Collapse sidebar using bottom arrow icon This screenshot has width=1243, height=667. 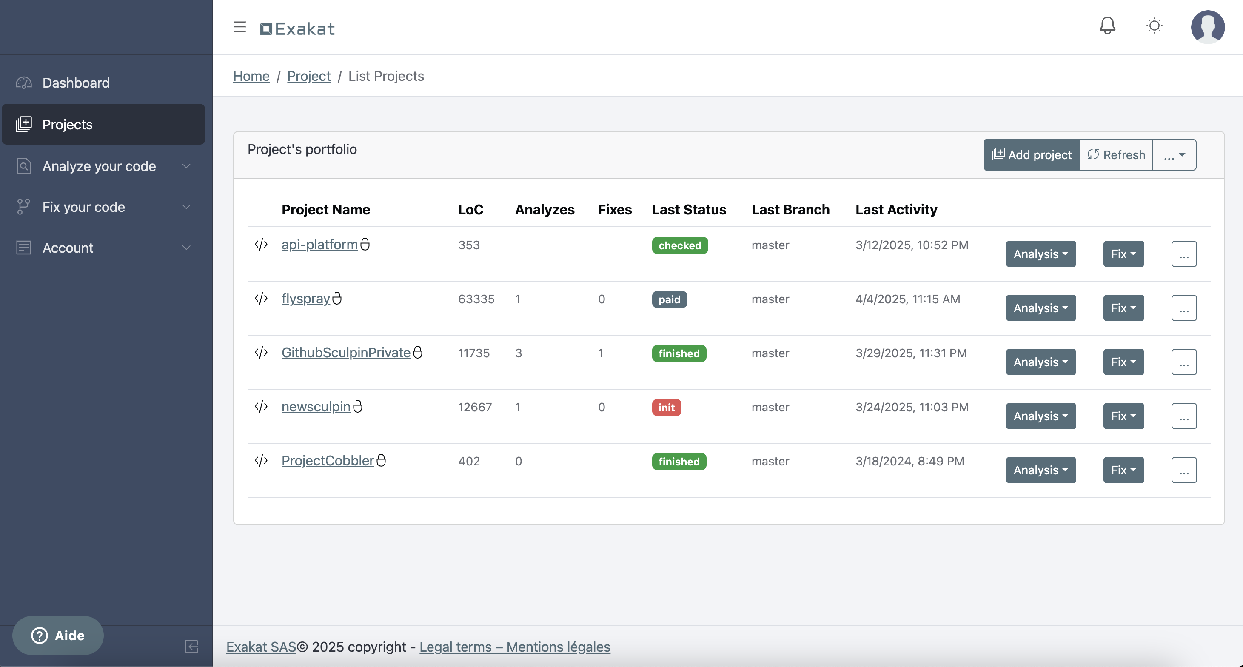(191, 646)
